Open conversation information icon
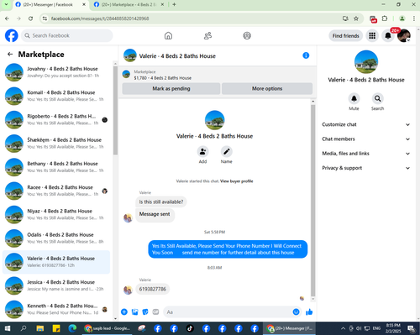This screenshot has height=335, width=420. point(306,55)
